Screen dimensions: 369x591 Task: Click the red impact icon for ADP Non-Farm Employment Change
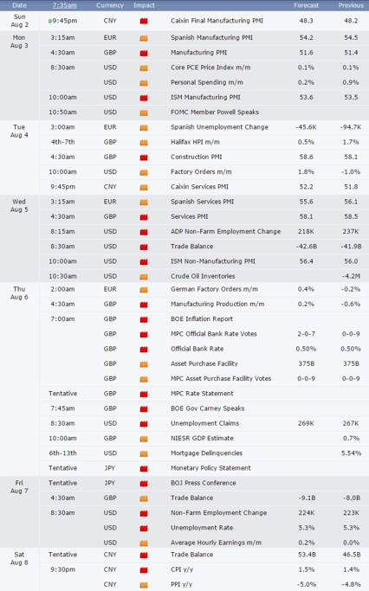tap(144, 232)
